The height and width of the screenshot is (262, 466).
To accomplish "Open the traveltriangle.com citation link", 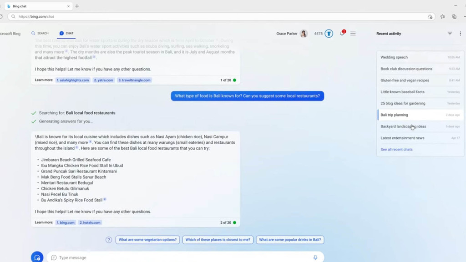I will point(135,80).
